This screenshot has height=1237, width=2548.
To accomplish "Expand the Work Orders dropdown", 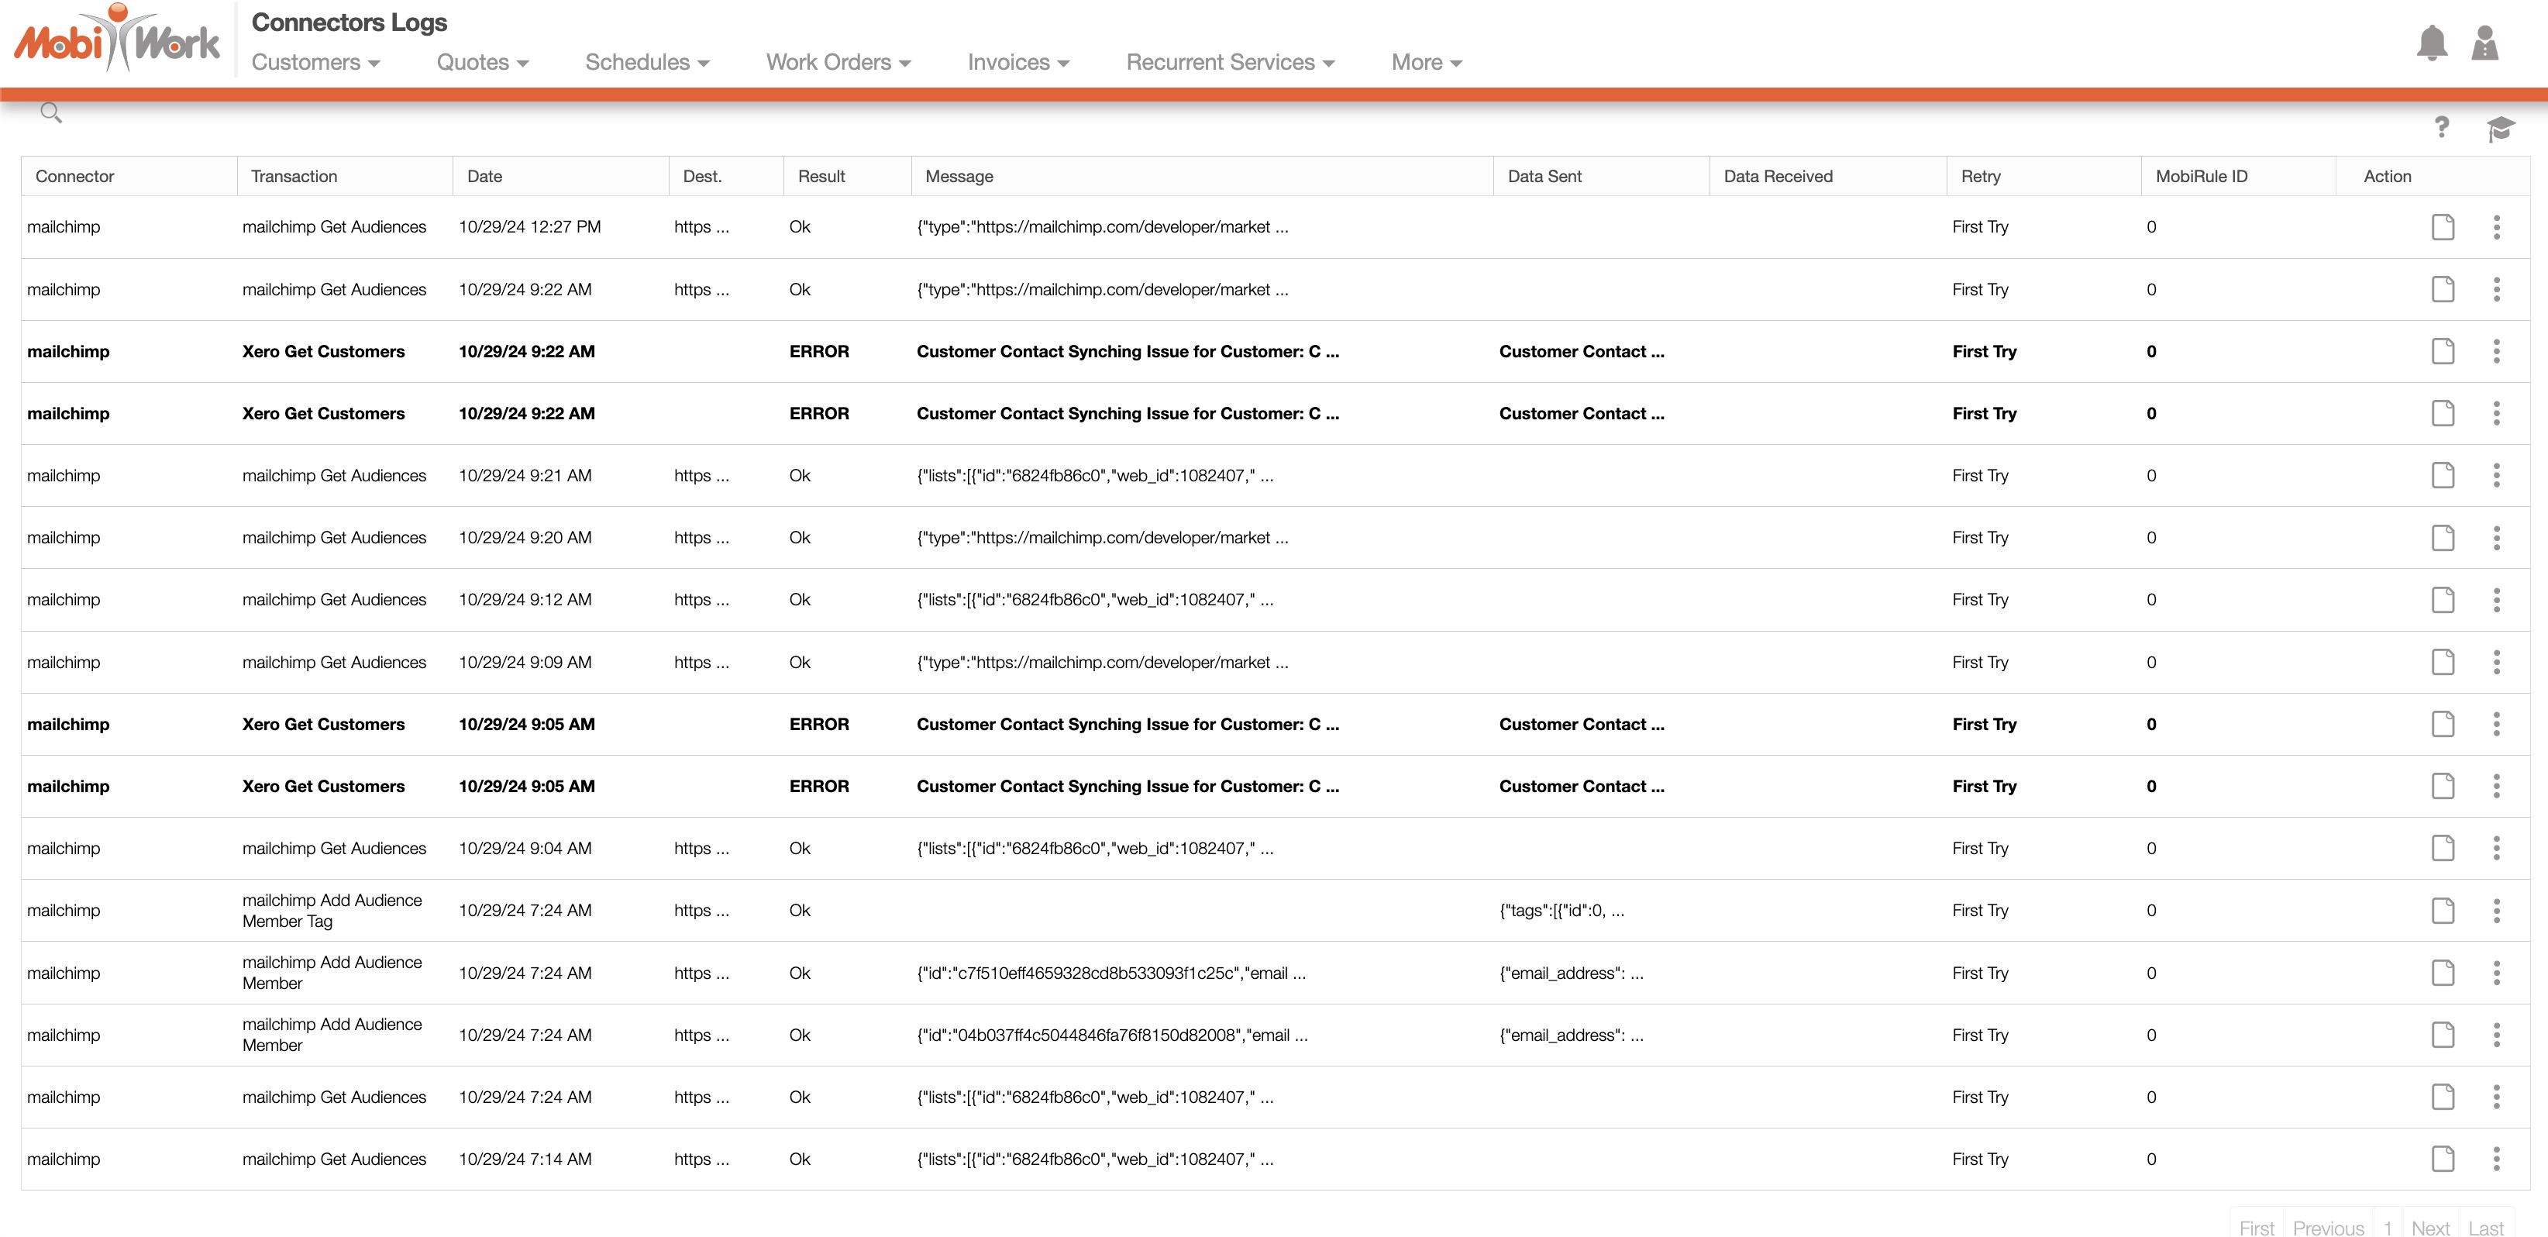I will [x=838, y=62].
